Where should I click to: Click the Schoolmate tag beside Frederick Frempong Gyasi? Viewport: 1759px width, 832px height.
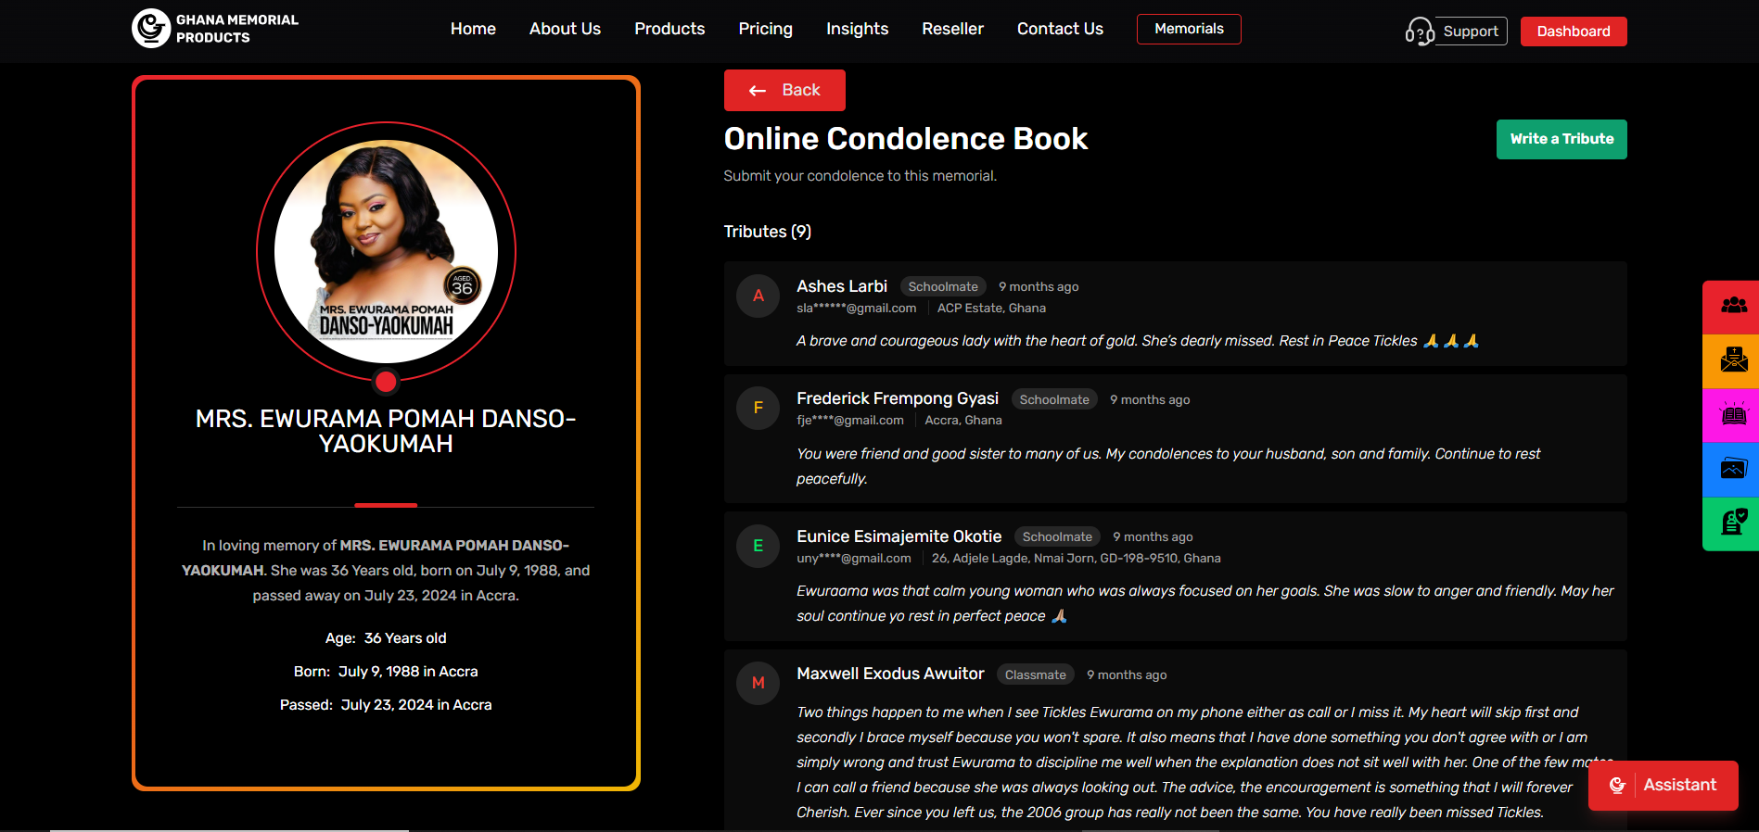click(1054, 399)
